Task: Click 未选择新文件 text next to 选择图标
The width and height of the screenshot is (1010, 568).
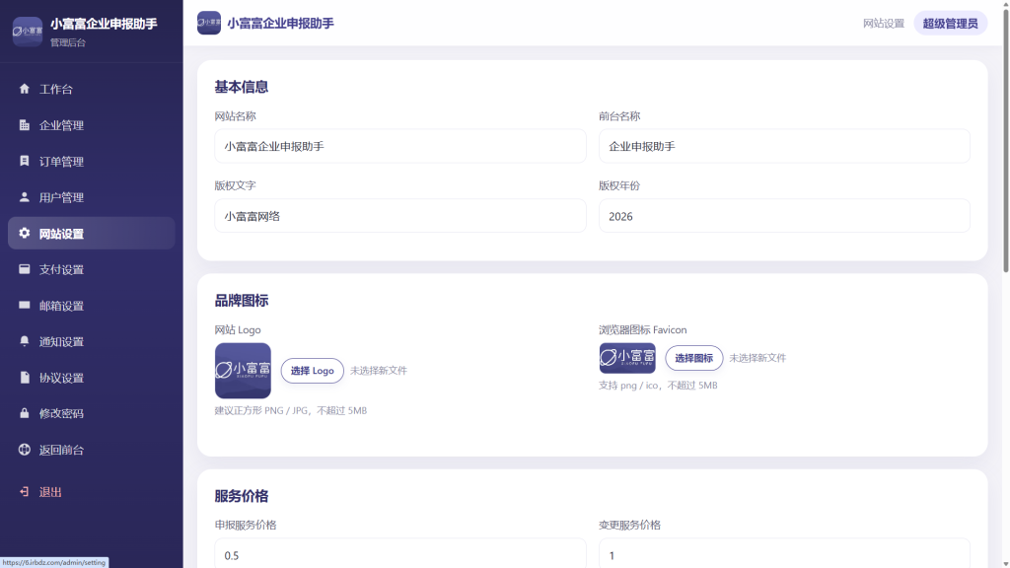Action: tap(757, 358)
